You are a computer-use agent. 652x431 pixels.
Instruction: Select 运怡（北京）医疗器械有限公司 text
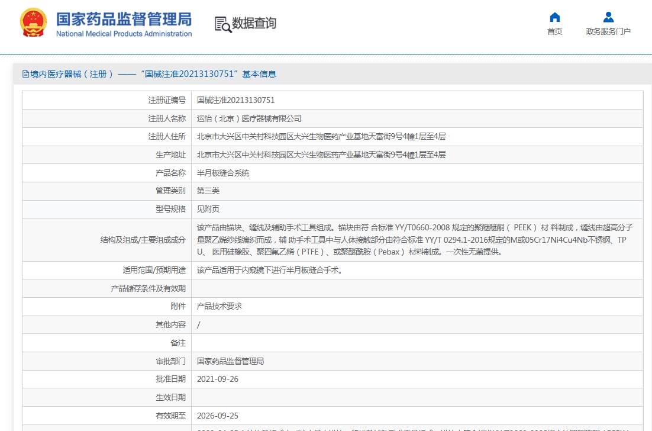click(249, 118)
